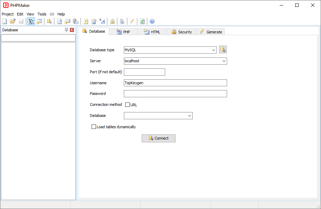The height and width of the screenshot is (209, 321).
Task: Click the Save floppy disk icon
Action: (x=21, y=21)
